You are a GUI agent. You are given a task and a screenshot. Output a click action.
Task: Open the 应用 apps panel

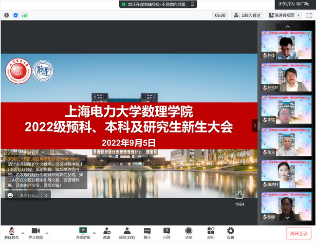[x=211, y=233]
